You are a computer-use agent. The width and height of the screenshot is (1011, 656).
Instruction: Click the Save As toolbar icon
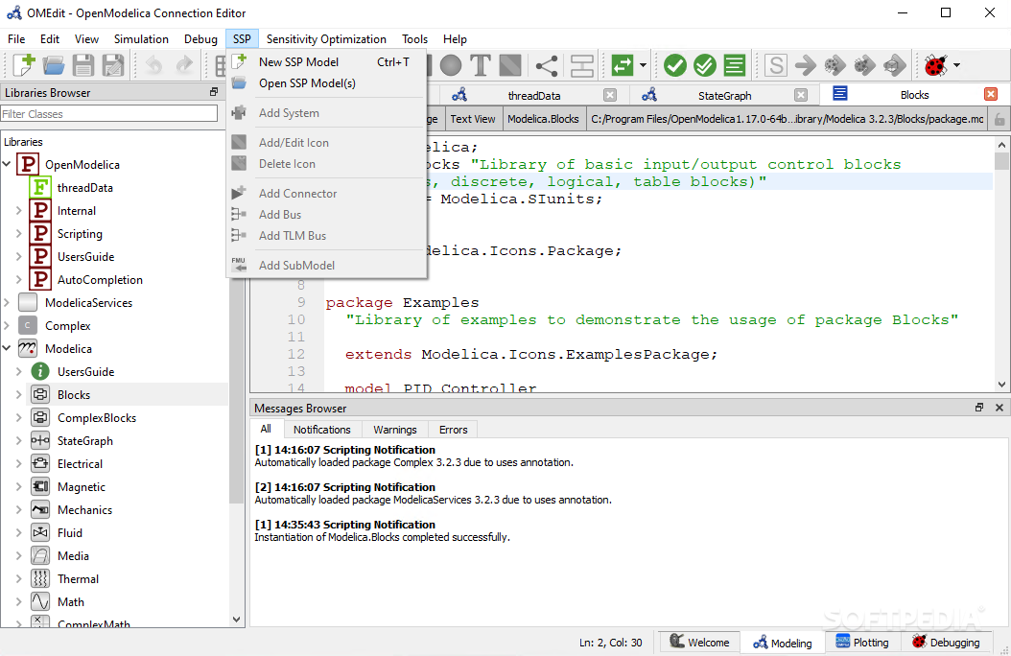click(x=113, y=65)
